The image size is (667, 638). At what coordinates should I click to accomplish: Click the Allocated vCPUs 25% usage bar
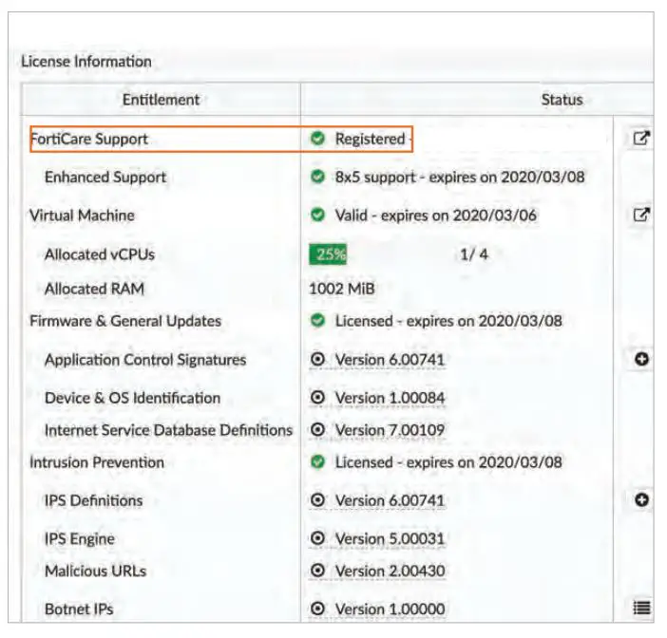(x=328, y=253)
